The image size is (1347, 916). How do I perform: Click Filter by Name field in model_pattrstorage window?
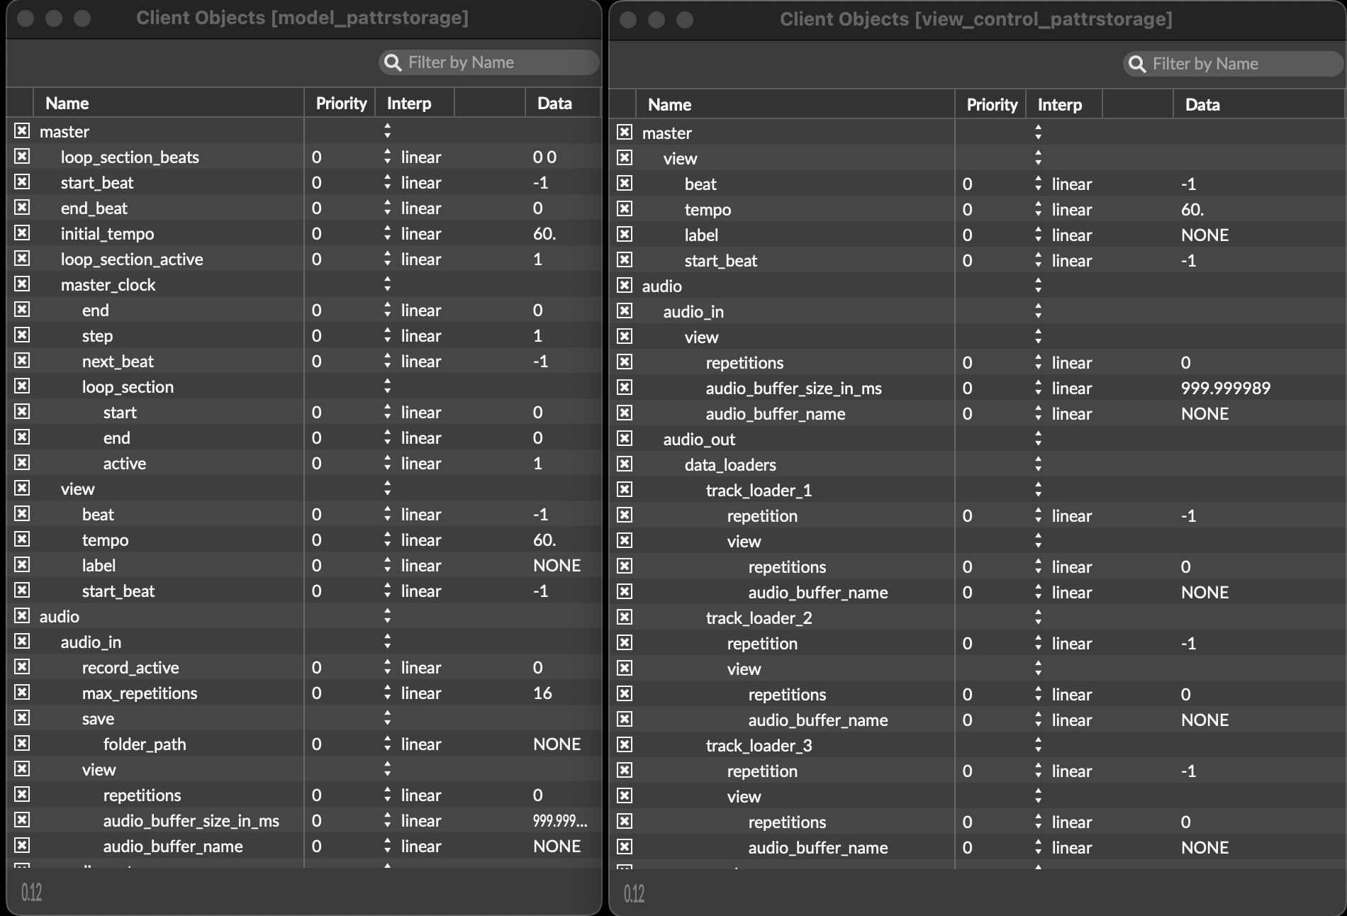[x=488, y=62]
